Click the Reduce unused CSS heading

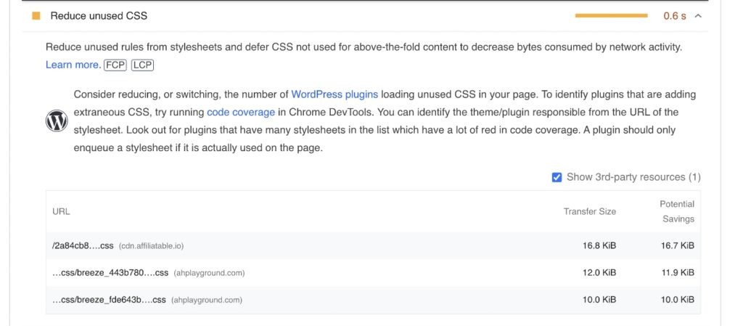pos(99,15)
